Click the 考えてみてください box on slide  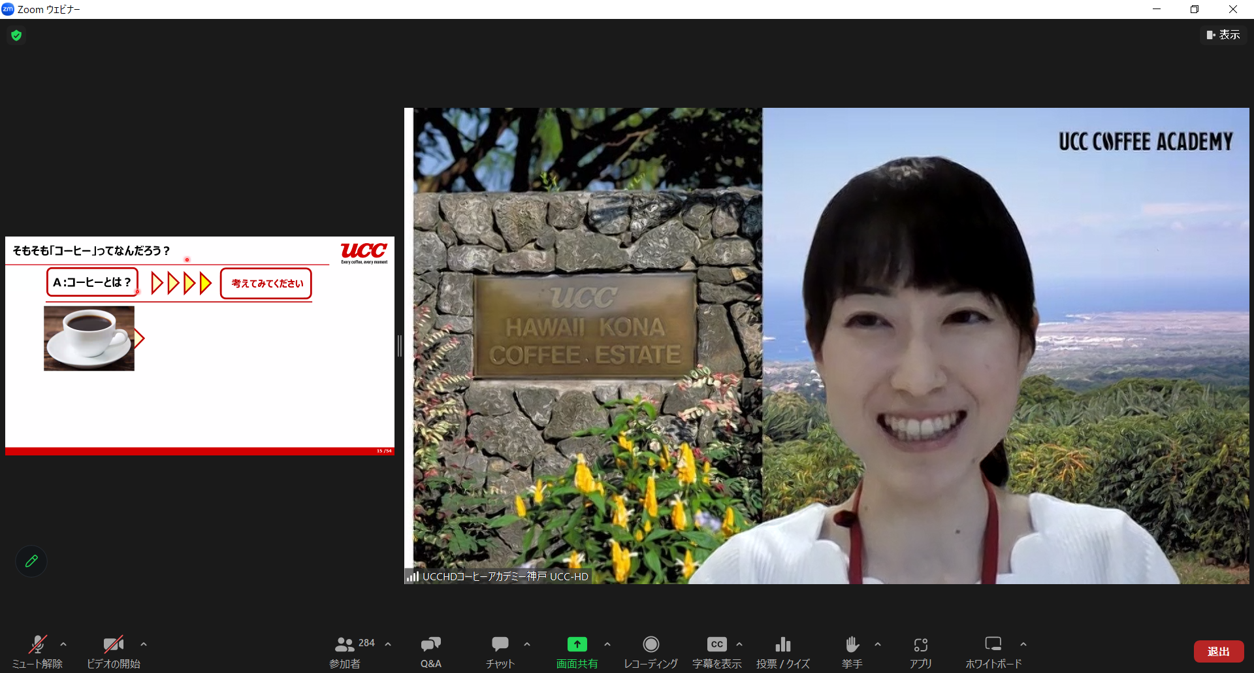pos(266,284)
